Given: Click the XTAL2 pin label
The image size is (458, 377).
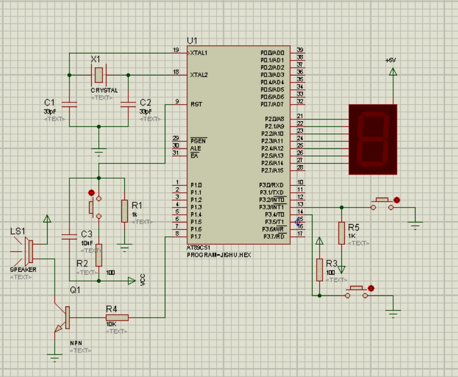Looking at the screenshot, I should pos(198,75).
